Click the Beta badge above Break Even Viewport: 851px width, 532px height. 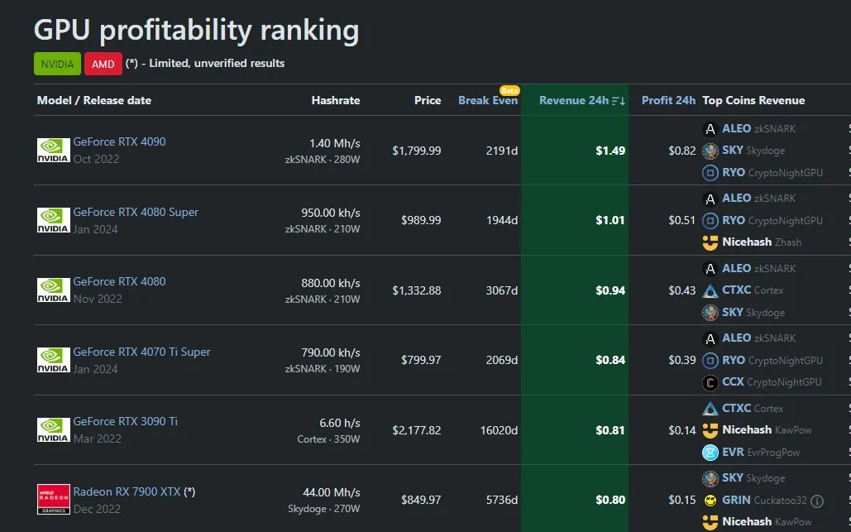pyautogui.click(x=509, y=90)
